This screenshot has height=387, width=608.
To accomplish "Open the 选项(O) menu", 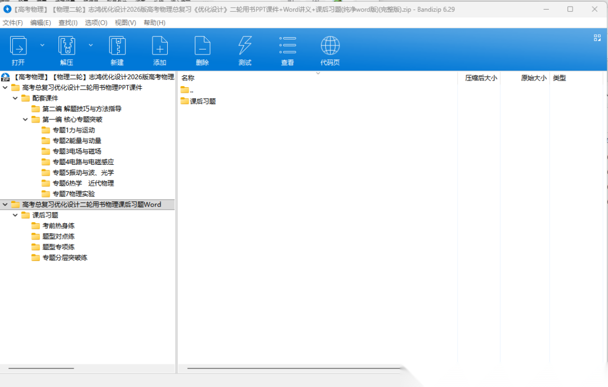I will click(x=96, y=22).
